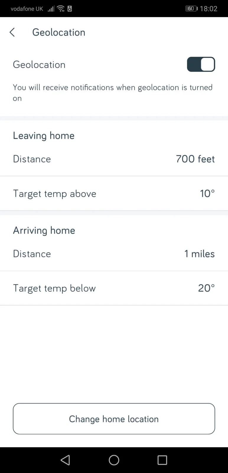Tap the signal strength bars icon
Image resolution: width=228 pixels, height=473 pixels.
[x=51, y=9]
